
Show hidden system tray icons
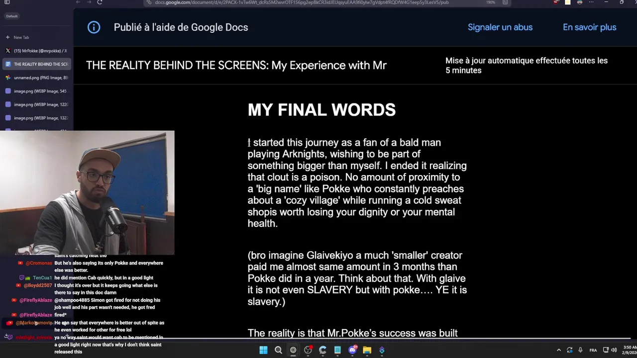click(x=558, y=350)
